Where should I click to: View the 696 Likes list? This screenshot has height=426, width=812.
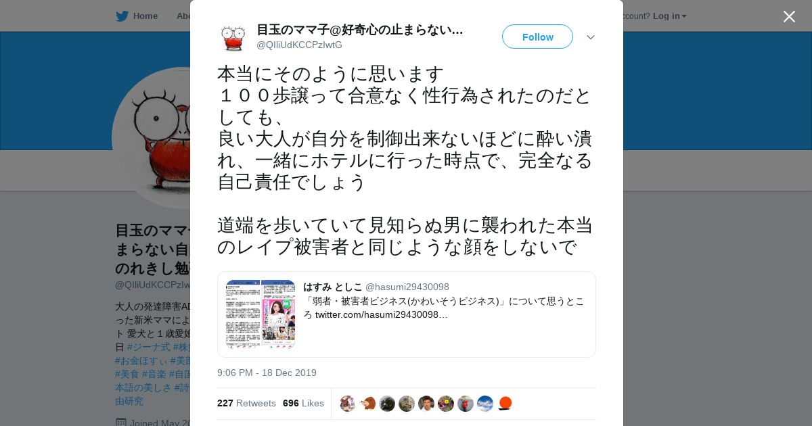coord(303,403)
